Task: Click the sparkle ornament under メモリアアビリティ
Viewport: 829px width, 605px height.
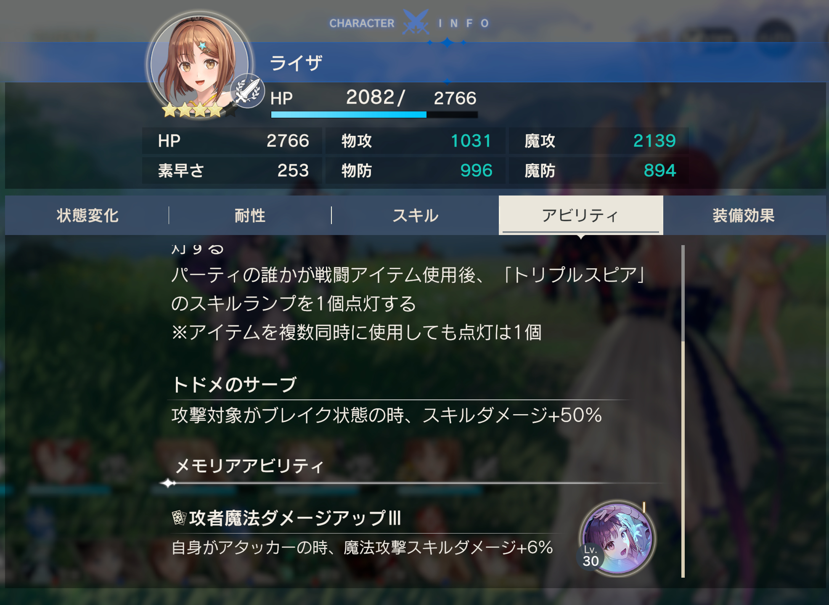Action: 169,483
